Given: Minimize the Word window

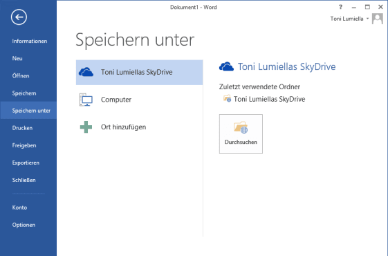Looking at the screenshot, I should tap(354, 8).
